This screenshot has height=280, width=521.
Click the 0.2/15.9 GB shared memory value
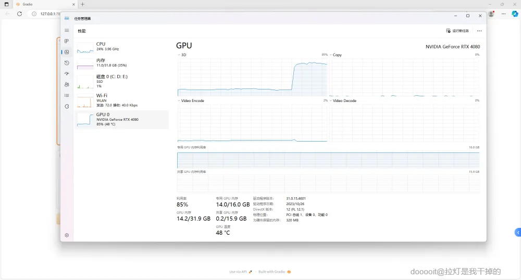[231, 219]
